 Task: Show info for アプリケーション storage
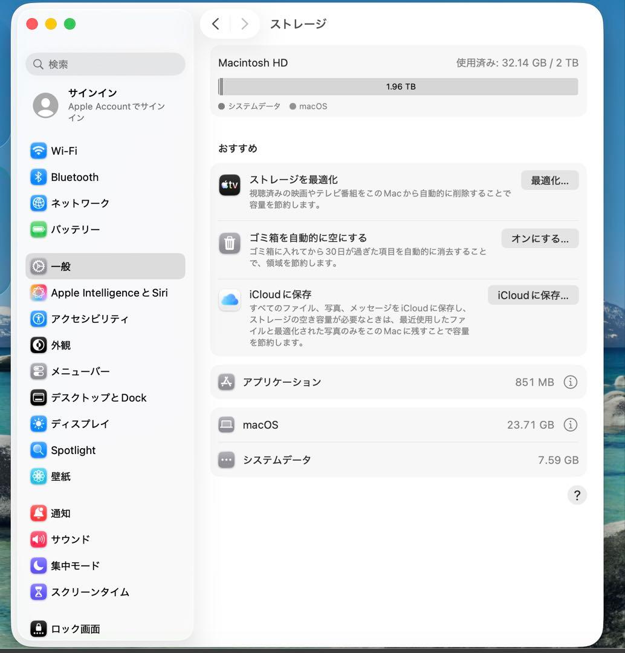click(570, 382)
